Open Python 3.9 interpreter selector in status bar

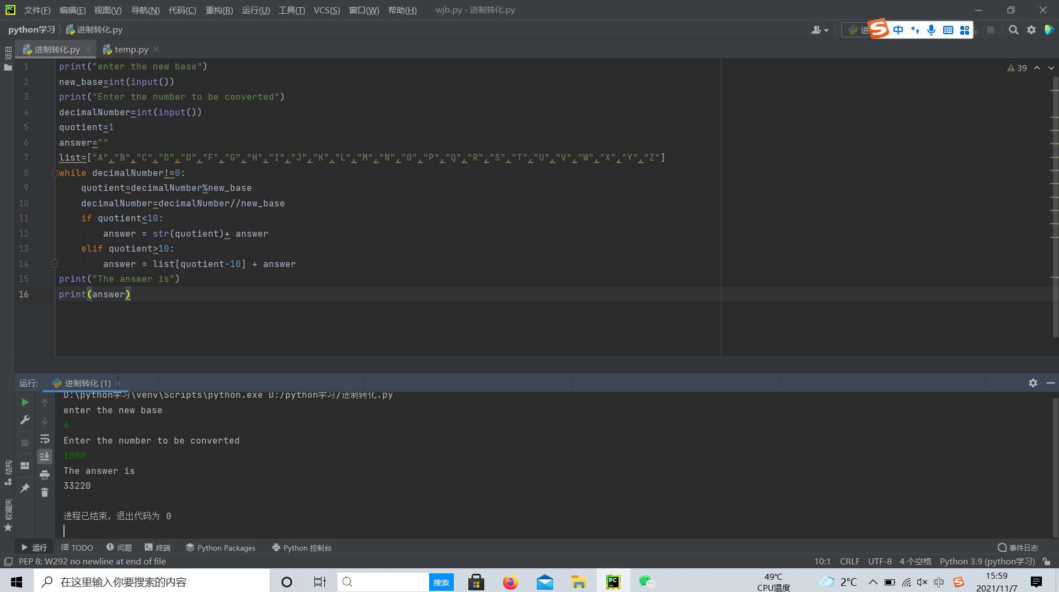(987, 562)
